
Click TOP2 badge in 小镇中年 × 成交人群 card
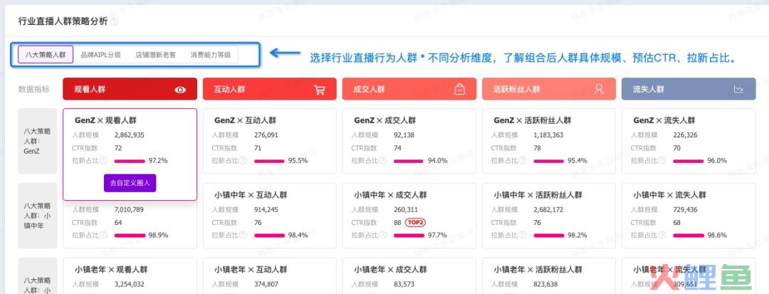pos(415,223)
